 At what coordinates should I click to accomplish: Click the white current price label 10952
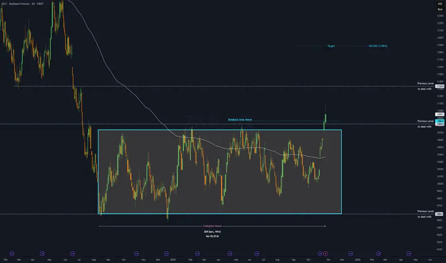(x=440, y=114)
